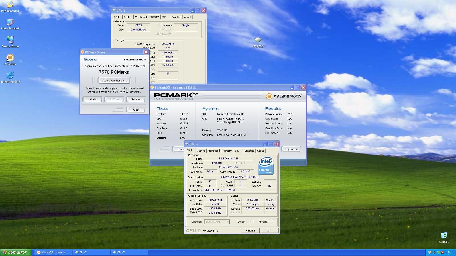Launch PCMark05 desktop shortcut
The height and width of the screenshot is (256, 456).
(10, 60)
